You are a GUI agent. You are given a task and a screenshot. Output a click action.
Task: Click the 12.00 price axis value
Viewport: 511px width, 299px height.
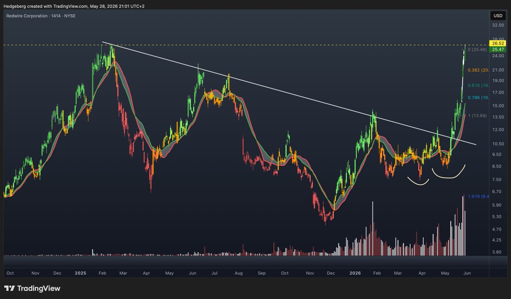[x=498, y=130]
